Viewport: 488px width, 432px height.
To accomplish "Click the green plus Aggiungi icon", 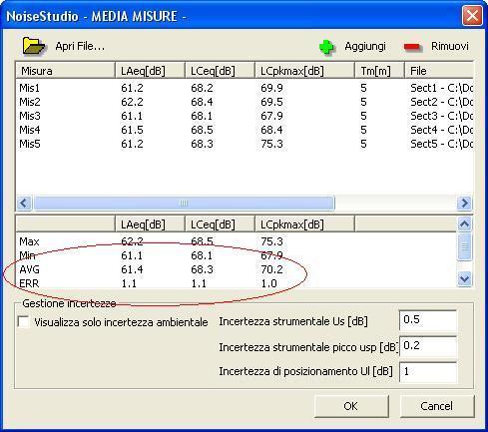I will pyautogui.click(x=326, y=47).
